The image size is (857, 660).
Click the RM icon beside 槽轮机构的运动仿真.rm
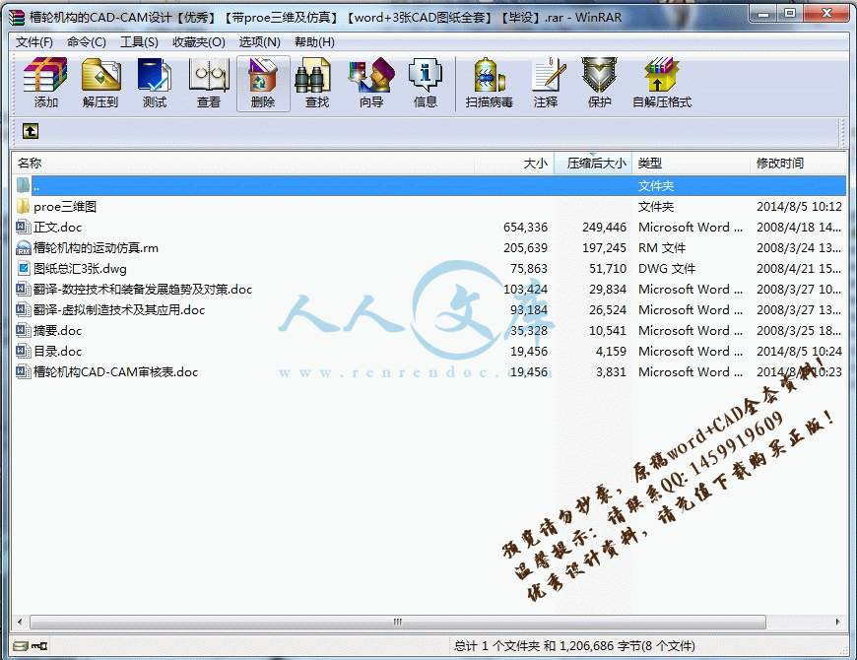[x=23, y=247]
